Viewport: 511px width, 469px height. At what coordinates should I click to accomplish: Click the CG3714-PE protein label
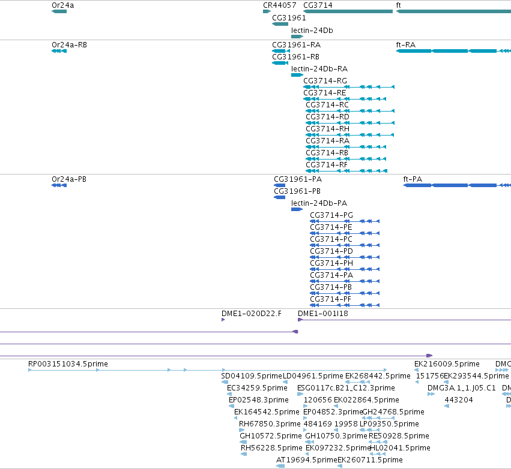331,227
